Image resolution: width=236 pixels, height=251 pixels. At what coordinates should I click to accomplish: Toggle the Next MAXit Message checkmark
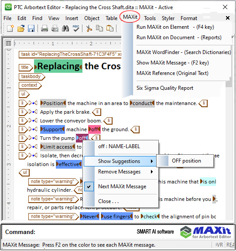click(89, 187)
